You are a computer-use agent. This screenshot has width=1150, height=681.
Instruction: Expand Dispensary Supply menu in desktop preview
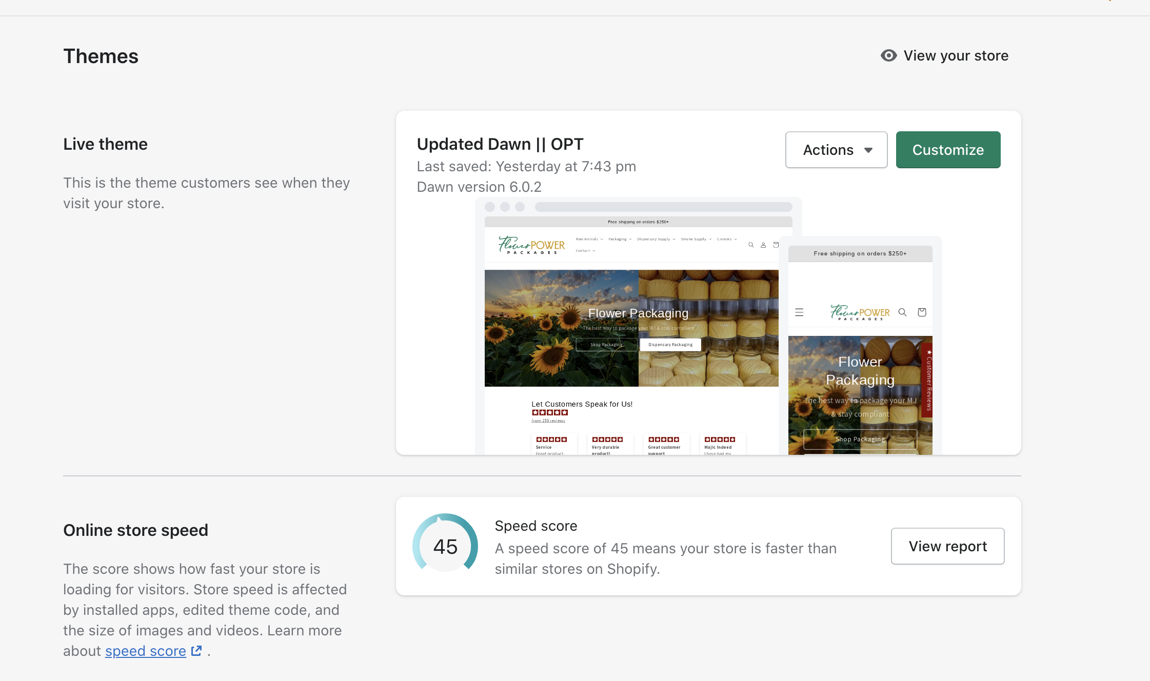[656, 239]
